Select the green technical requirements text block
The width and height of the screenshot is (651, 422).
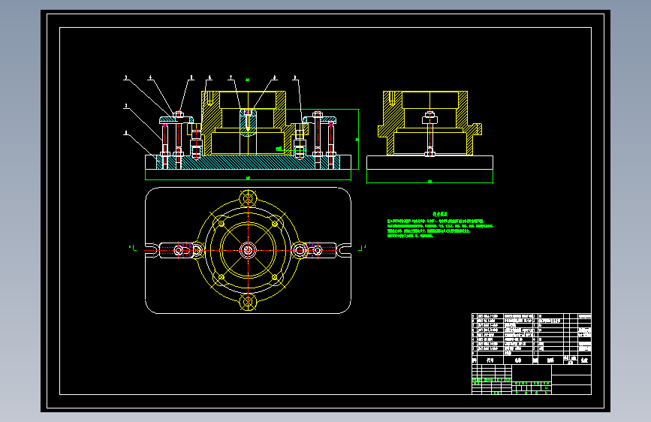[x=440, y=225]
